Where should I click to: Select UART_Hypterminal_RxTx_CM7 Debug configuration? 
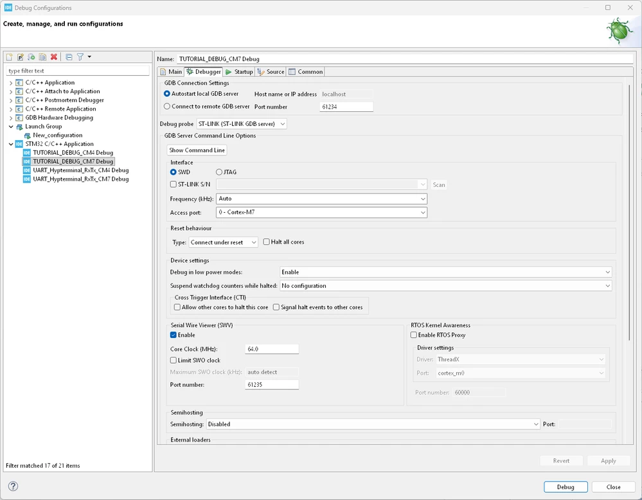pyautogui.click(x=81, y=179)
